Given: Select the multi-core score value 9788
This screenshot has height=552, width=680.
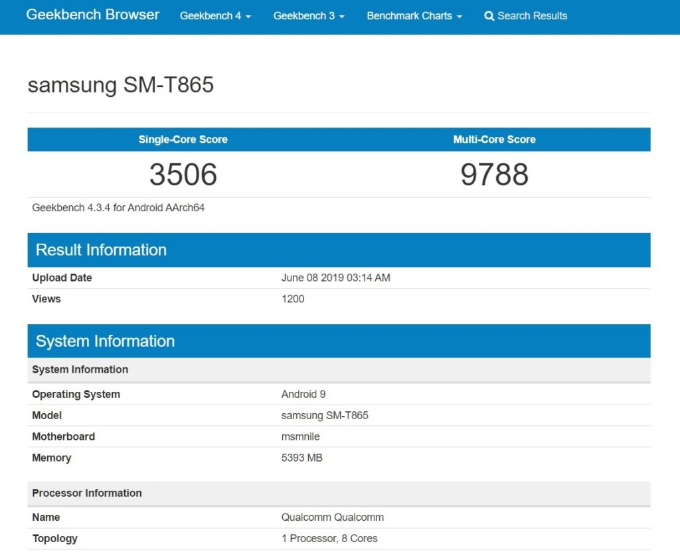Looking at the screenshot, I should (494, 174).
